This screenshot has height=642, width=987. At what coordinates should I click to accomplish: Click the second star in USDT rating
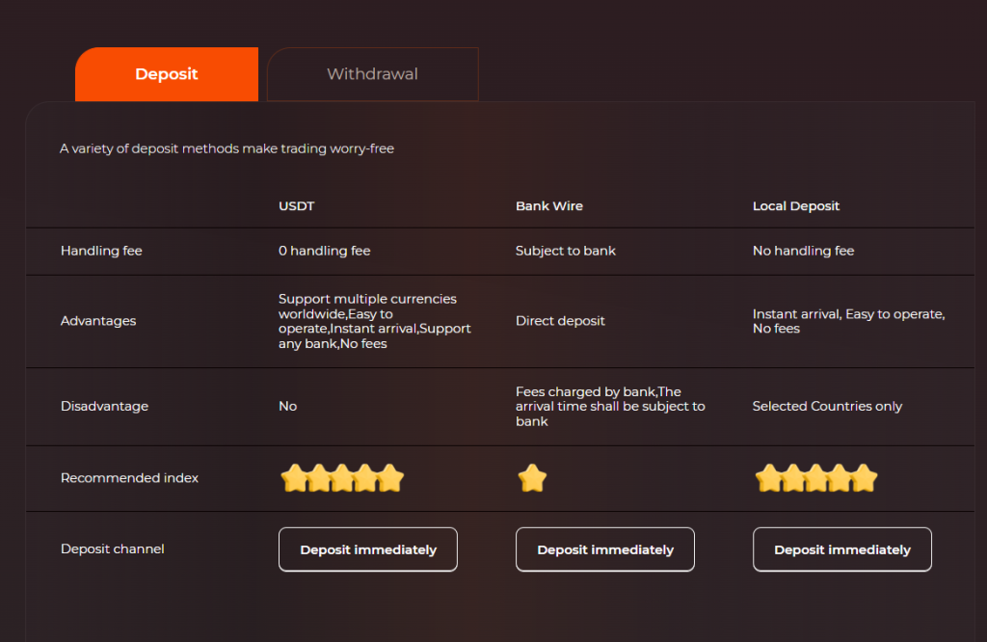pos(318,478)
